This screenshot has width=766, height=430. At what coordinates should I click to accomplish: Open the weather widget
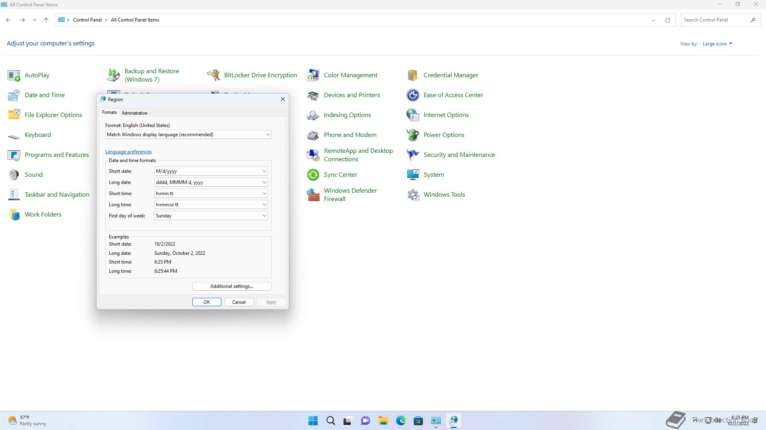pyautogui.click(x=27, y=420)
